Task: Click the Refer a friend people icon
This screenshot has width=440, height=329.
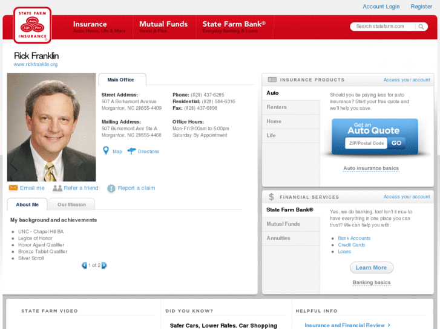Action: click(57, 188)
